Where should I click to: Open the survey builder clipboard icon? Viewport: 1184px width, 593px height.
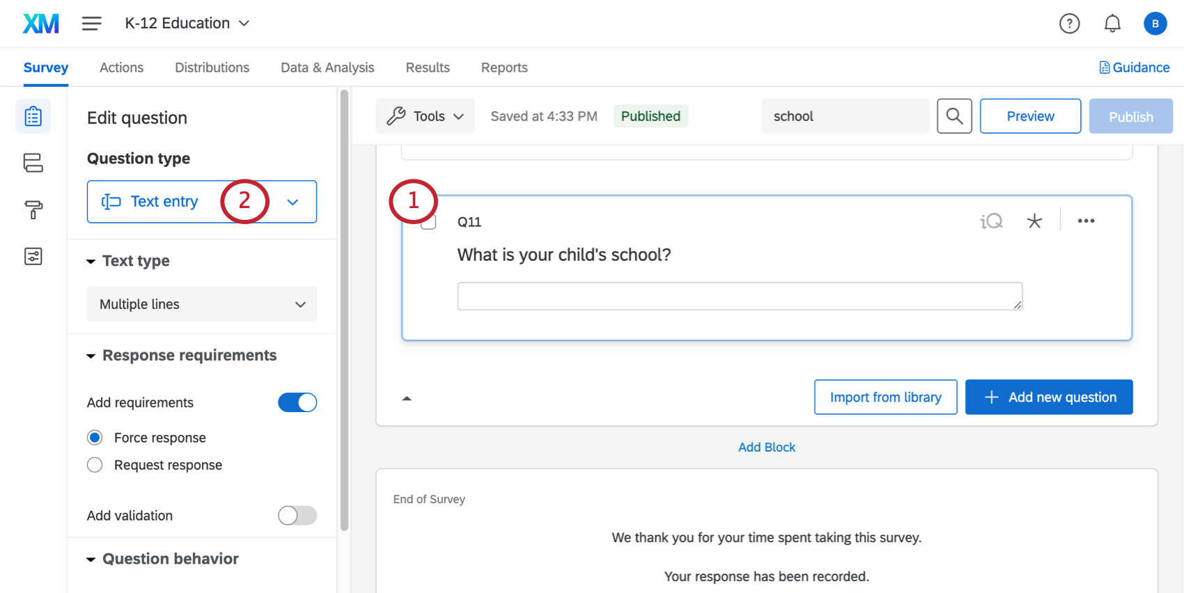click(x=33, y=116)
